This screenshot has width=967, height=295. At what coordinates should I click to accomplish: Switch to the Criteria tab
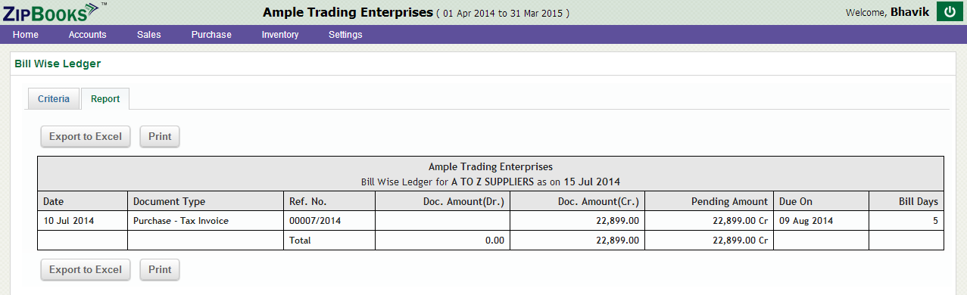(54, 99)
